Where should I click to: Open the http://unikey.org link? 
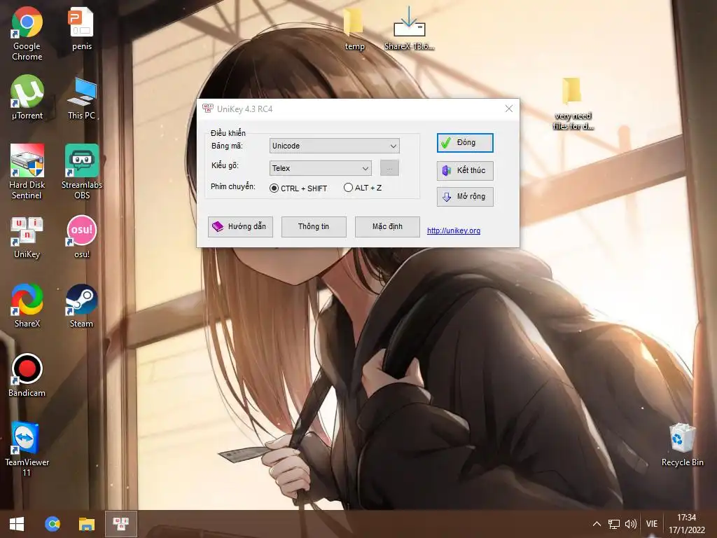point(454,230)
